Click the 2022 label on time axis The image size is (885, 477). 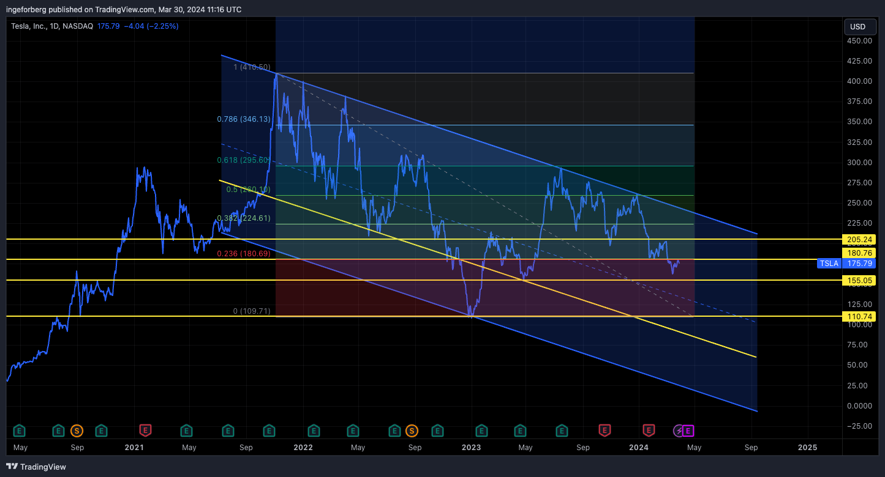point(303,448)
